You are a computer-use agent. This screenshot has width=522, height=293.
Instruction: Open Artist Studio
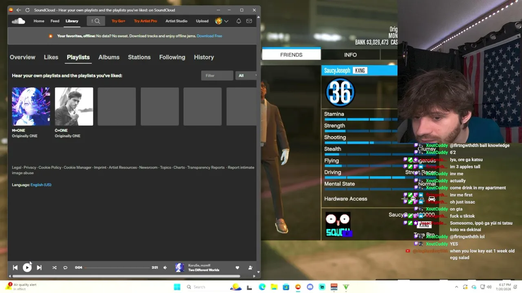[176, 21]
